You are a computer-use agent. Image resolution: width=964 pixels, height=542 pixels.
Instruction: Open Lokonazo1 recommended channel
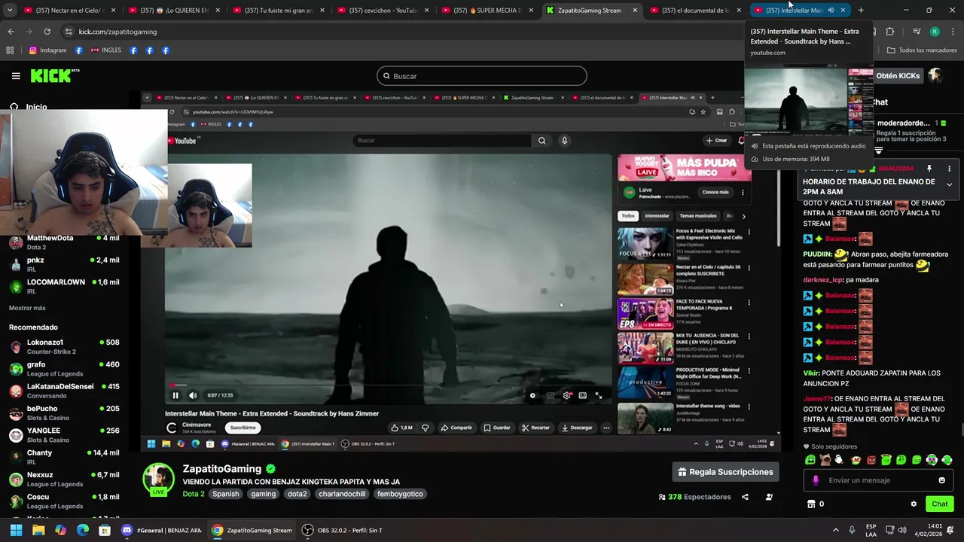tap(64, 346)
